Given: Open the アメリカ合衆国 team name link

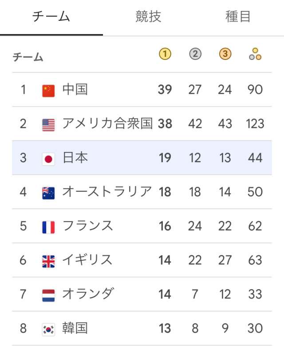Looking at the screenshot, I should pos(107,124).
